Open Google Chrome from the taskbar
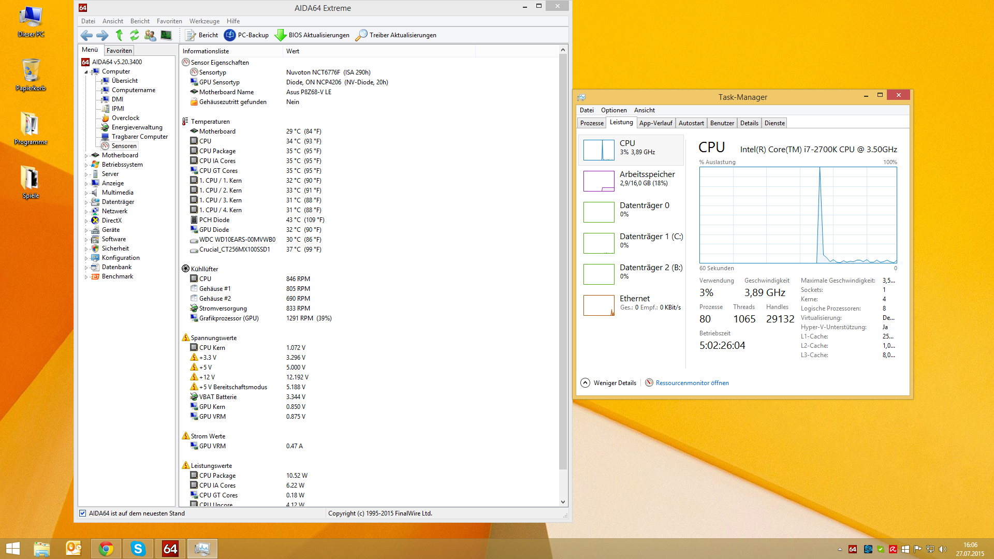 click(x=106, y=549)
